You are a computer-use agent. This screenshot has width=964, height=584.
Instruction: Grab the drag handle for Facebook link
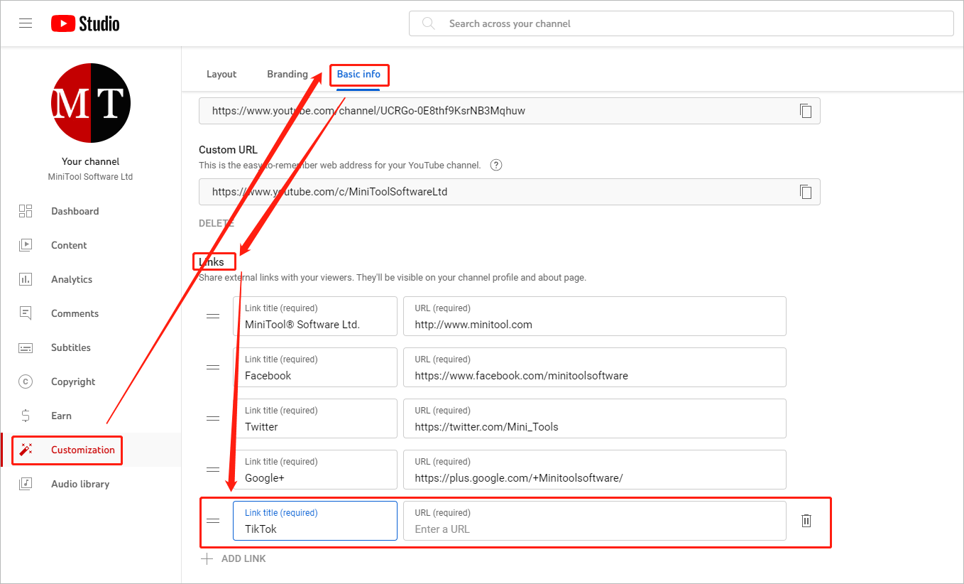tap(213, 367)
